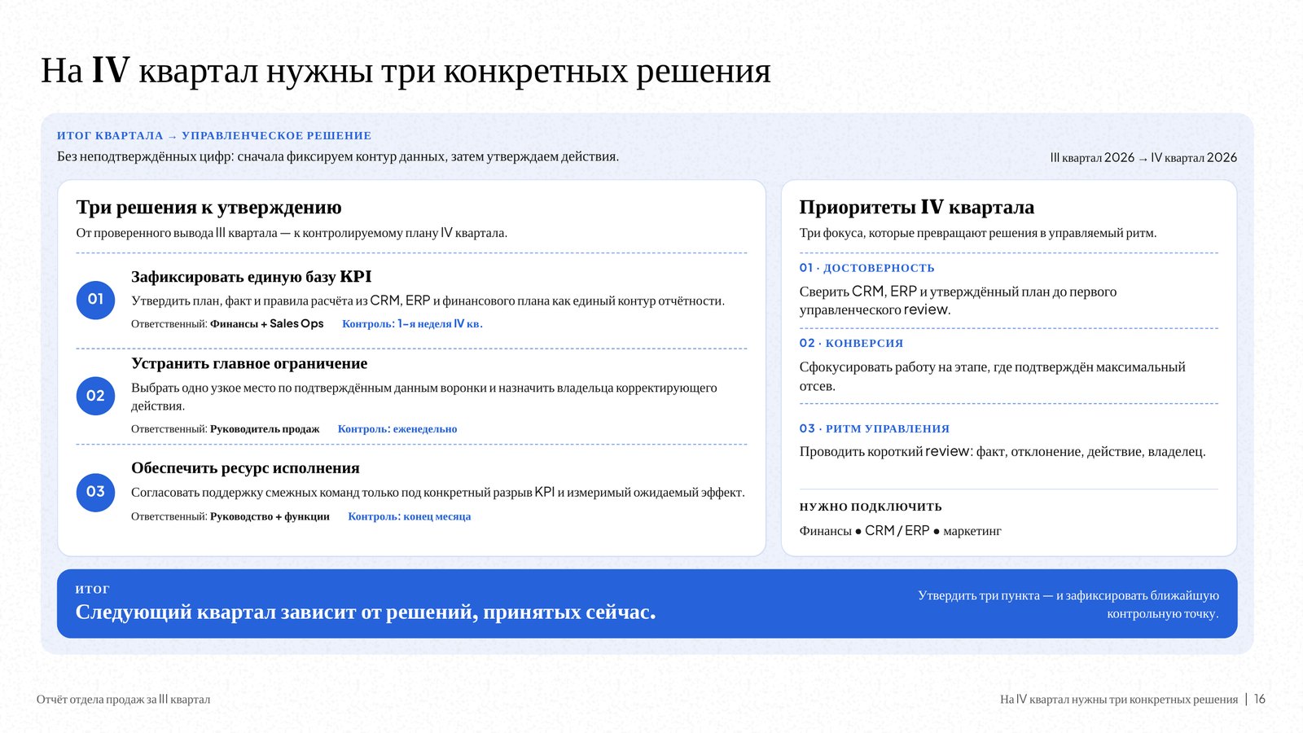Viewport: 1303px width, 733px height.
Task: Click the paragraph starting "Сверить CRM, ERP"
Action: click(x=959, y=301)
